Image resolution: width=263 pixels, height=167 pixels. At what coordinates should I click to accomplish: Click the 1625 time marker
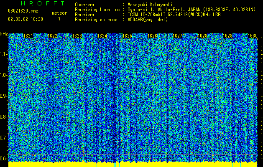pos(127,36)
